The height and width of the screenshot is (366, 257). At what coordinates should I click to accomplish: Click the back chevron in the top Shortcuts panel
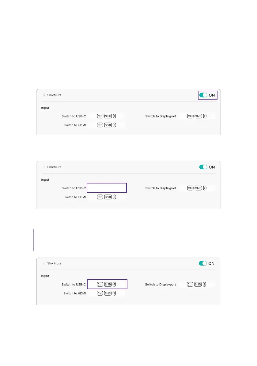(44, 95)
